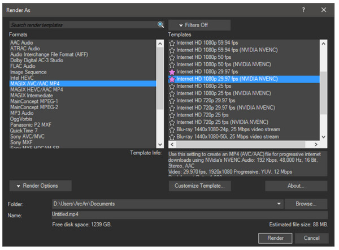
Task: Unstar selected 1080p 29.97 fps (NVIDIA NVENC) template
Action: pyautogui.click(x=172, y=79)
